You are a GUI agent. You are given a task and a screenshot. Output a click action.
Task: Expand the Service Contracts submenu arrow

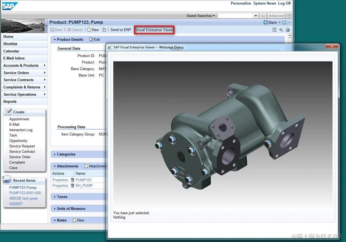click(45, 80)
